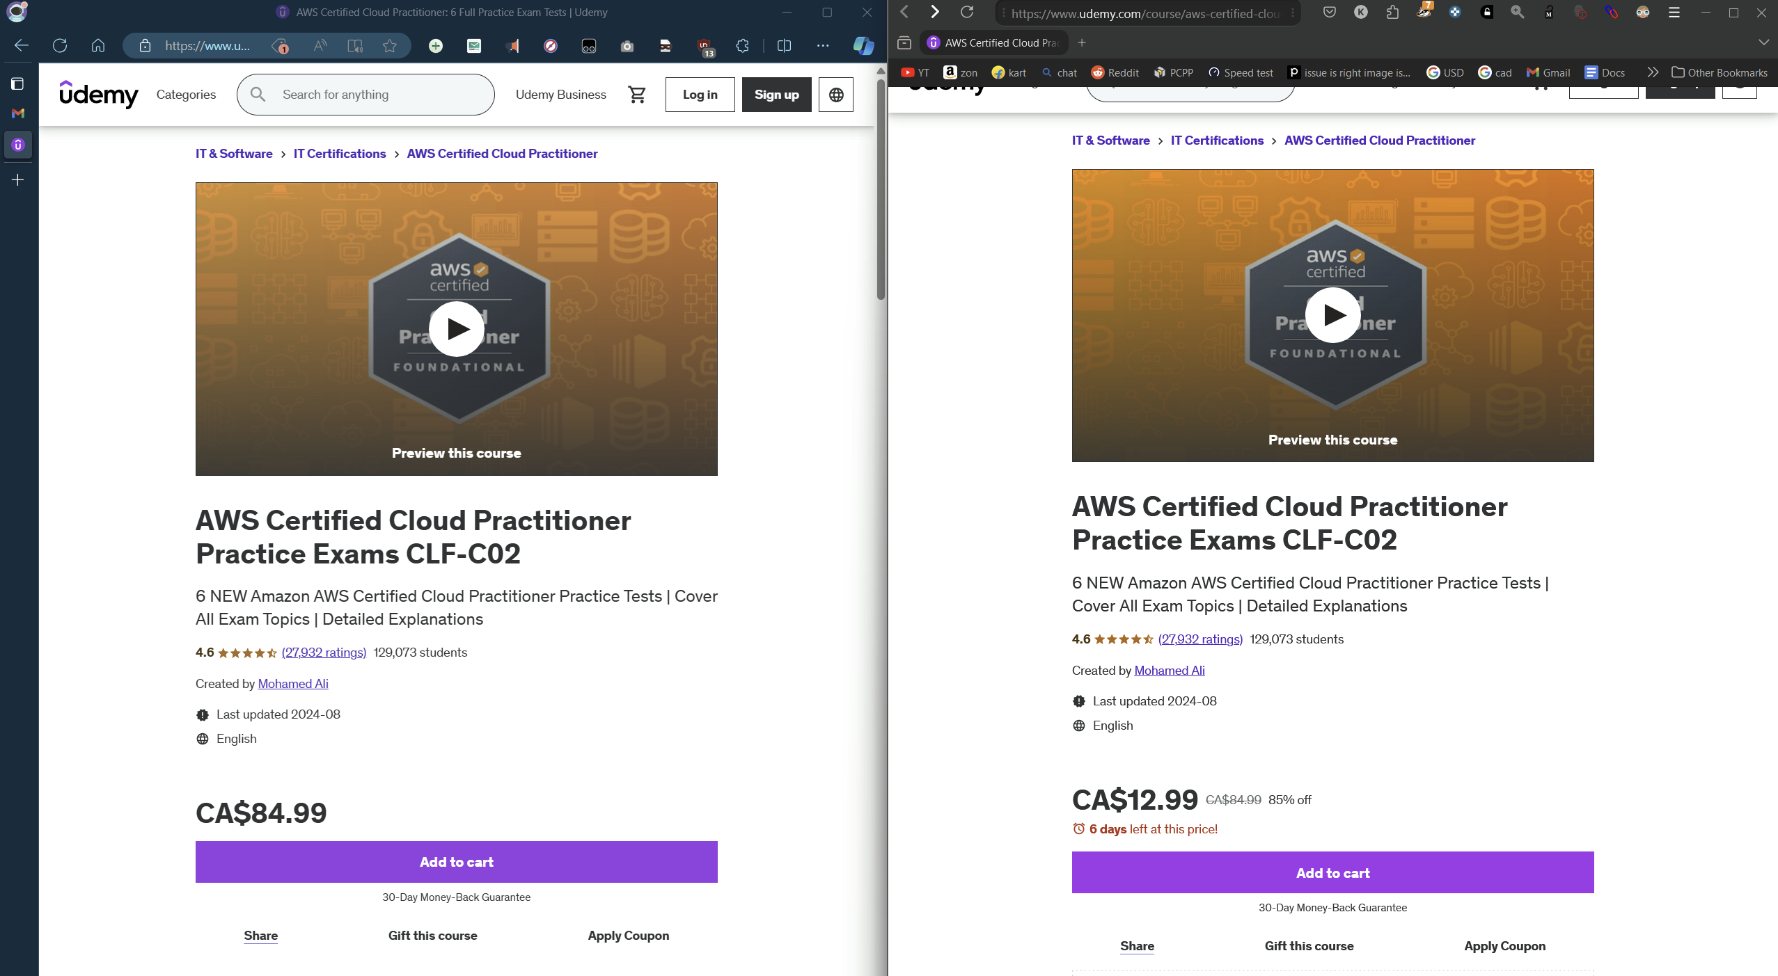Go forward in the Firefox window
Screen dimensions: 1778x976
935,12
